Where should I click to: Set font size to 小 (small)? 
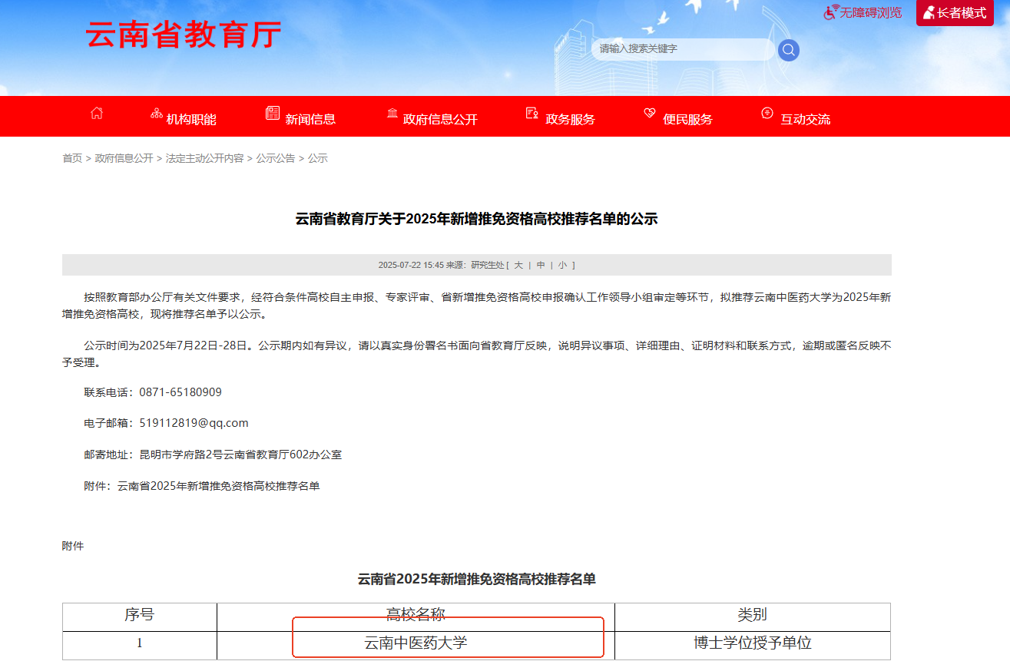(562, 265)
